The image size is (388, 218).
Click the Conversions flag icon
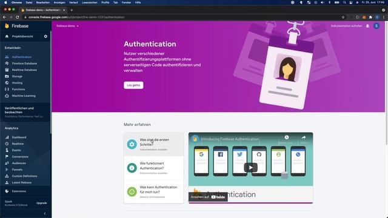click(x=7, y=157)
